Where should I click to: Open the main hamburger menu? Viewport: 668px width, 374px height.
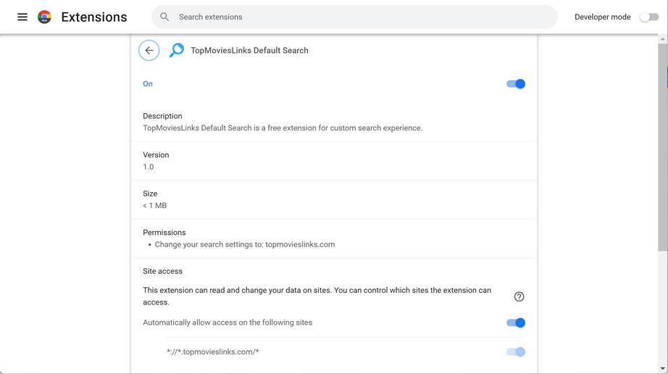point(22,17)
